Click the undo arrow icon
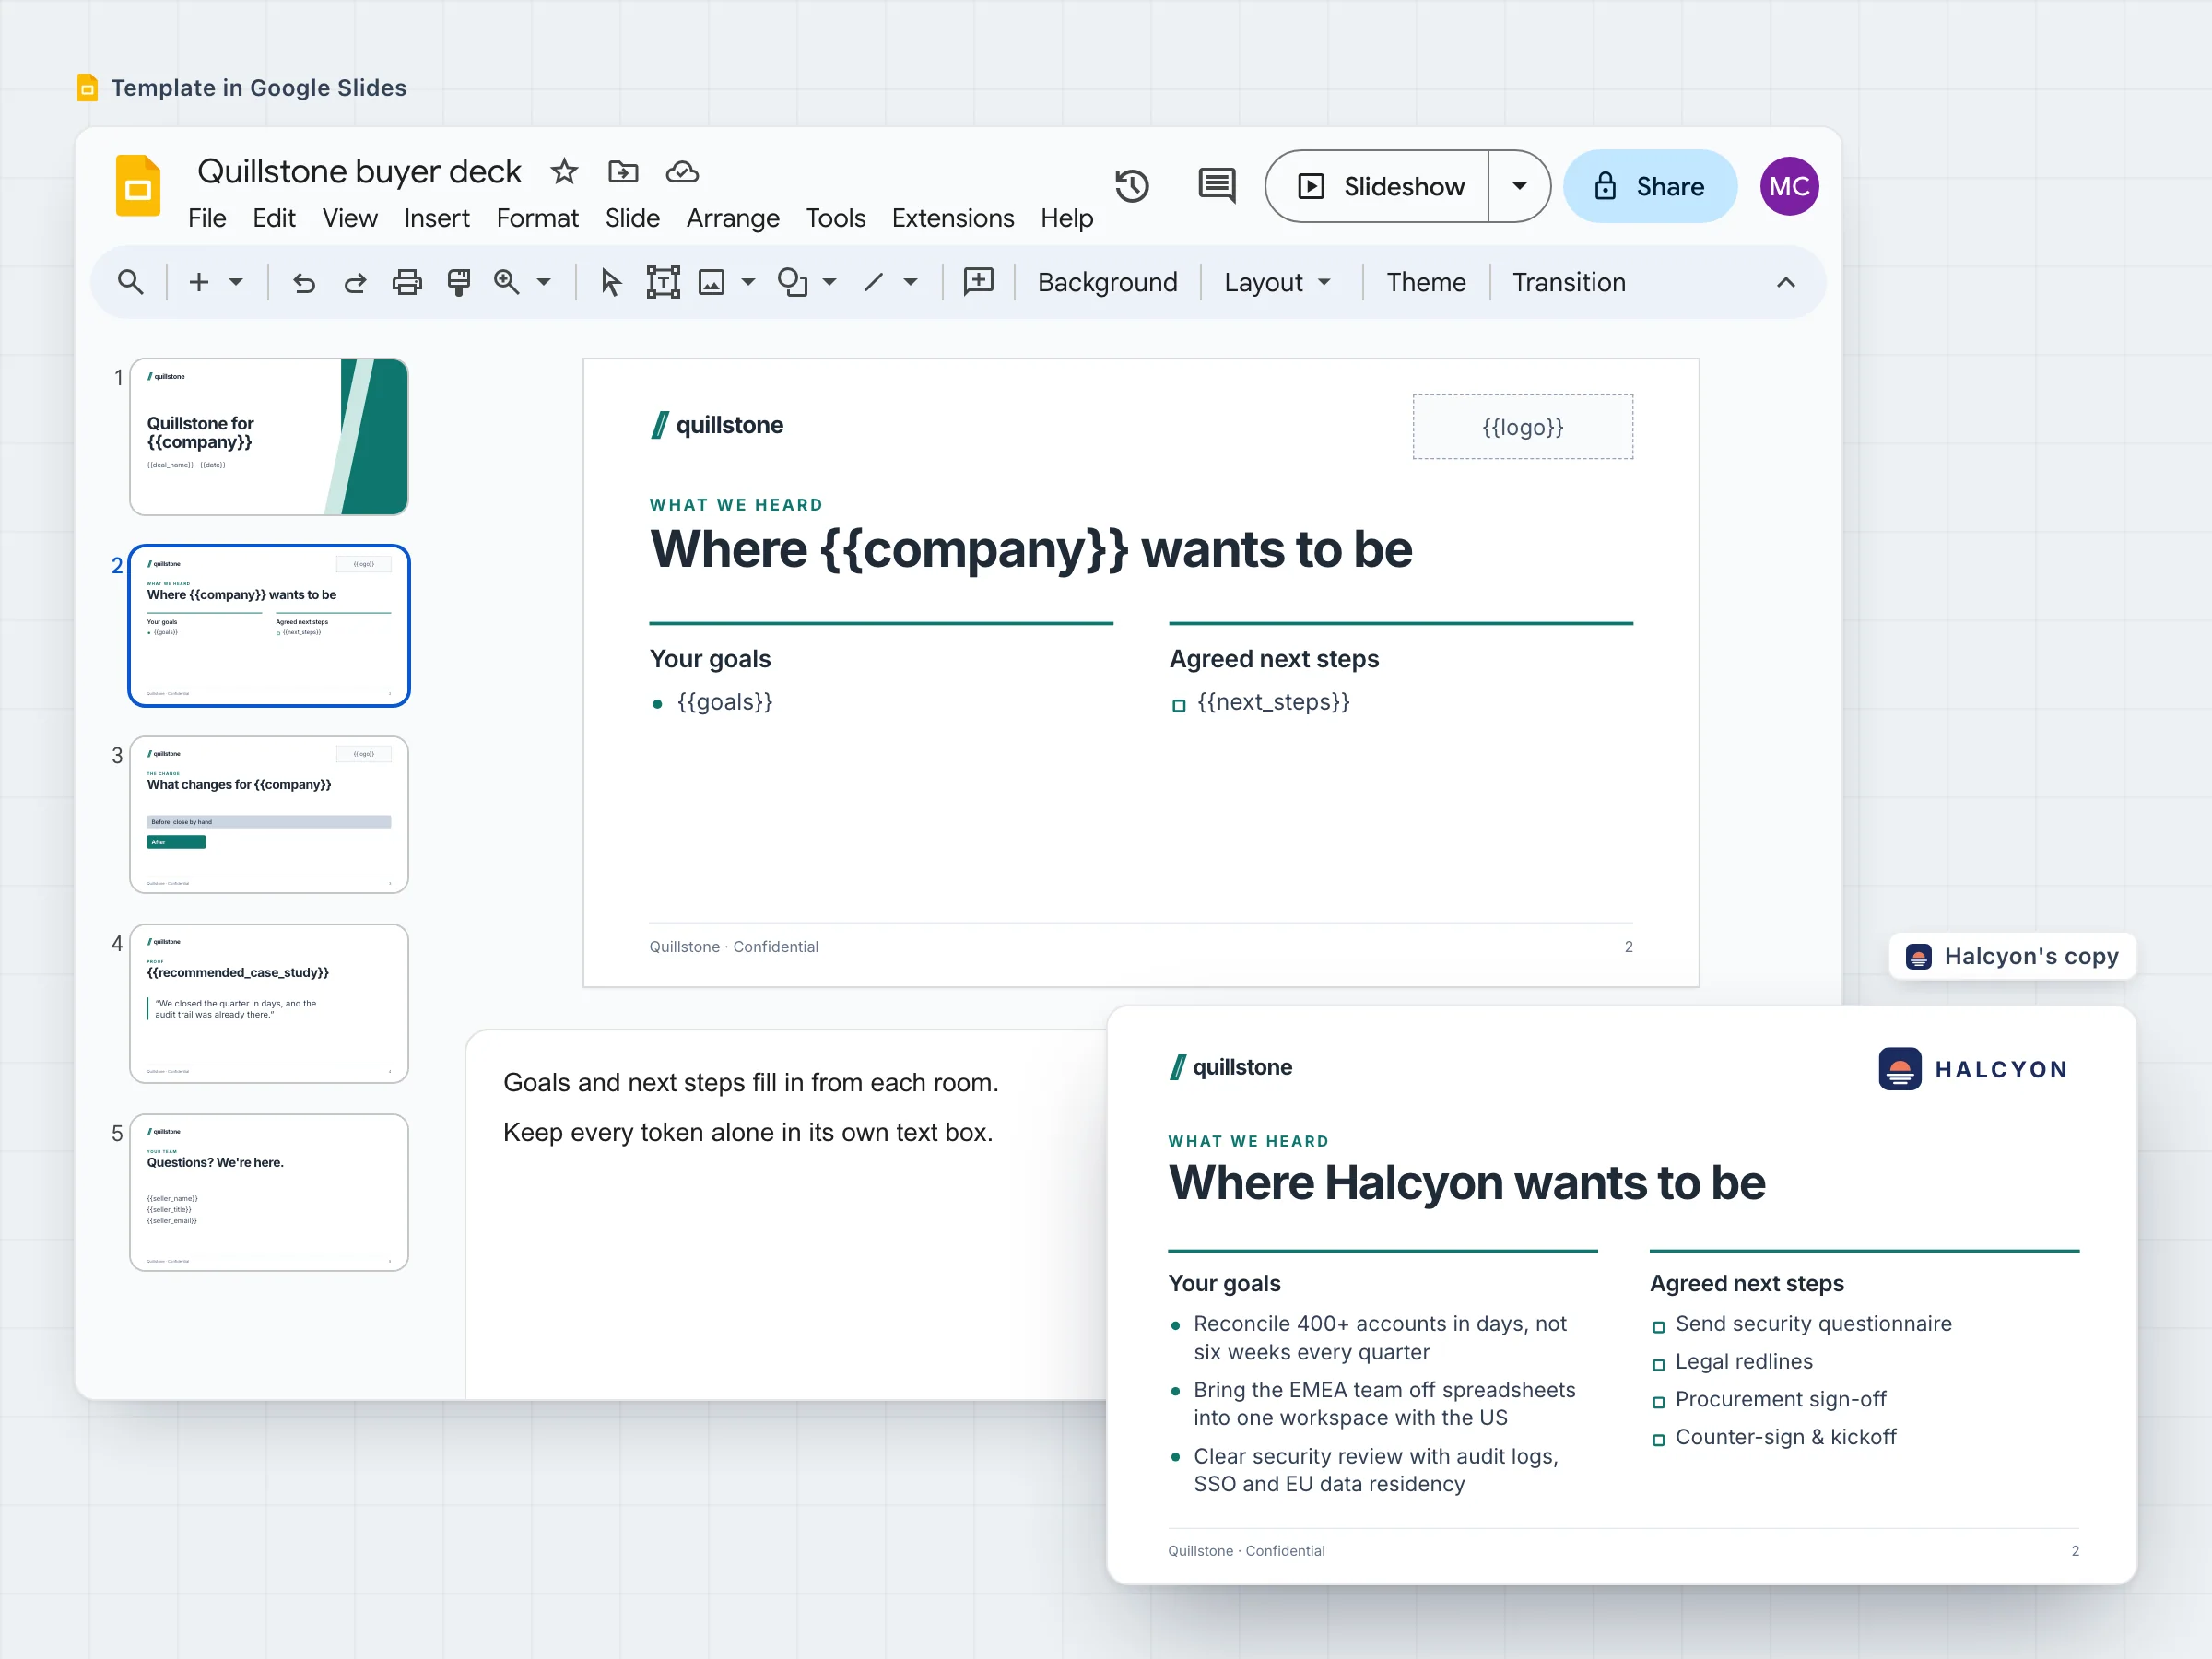This screenshot has height=1659, width=2212. point(304,283)
